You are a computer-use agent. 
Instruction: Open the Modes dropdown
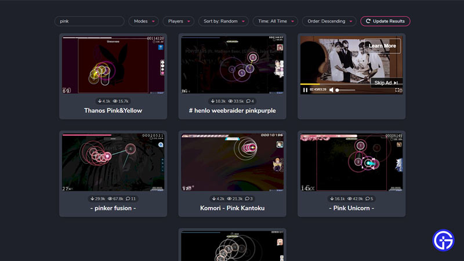(143, 21)
